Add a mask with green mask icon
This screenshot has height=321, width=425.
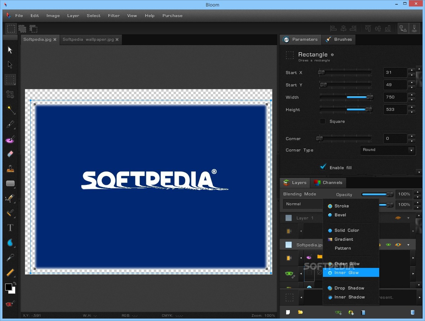338,313
